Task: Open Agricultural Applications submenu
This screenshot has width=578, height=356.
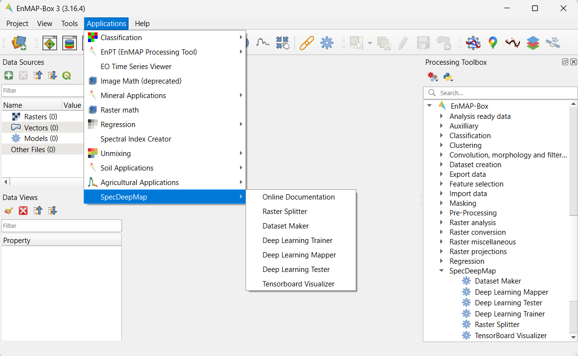Action: [165, 183]
